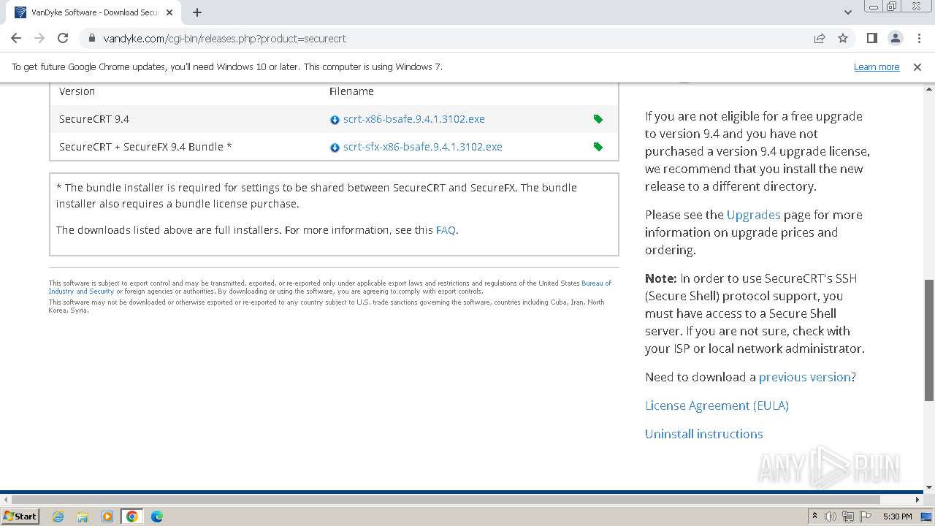
Task: Open the Upgrades page link
Action: 753,215
